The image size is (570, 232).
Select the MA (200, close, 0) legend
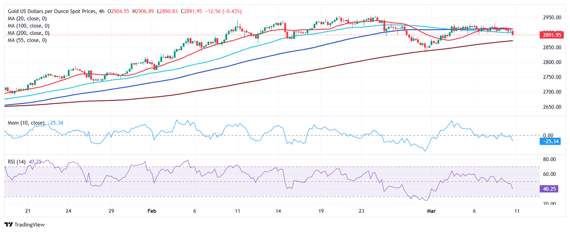(x=29, y=33)
